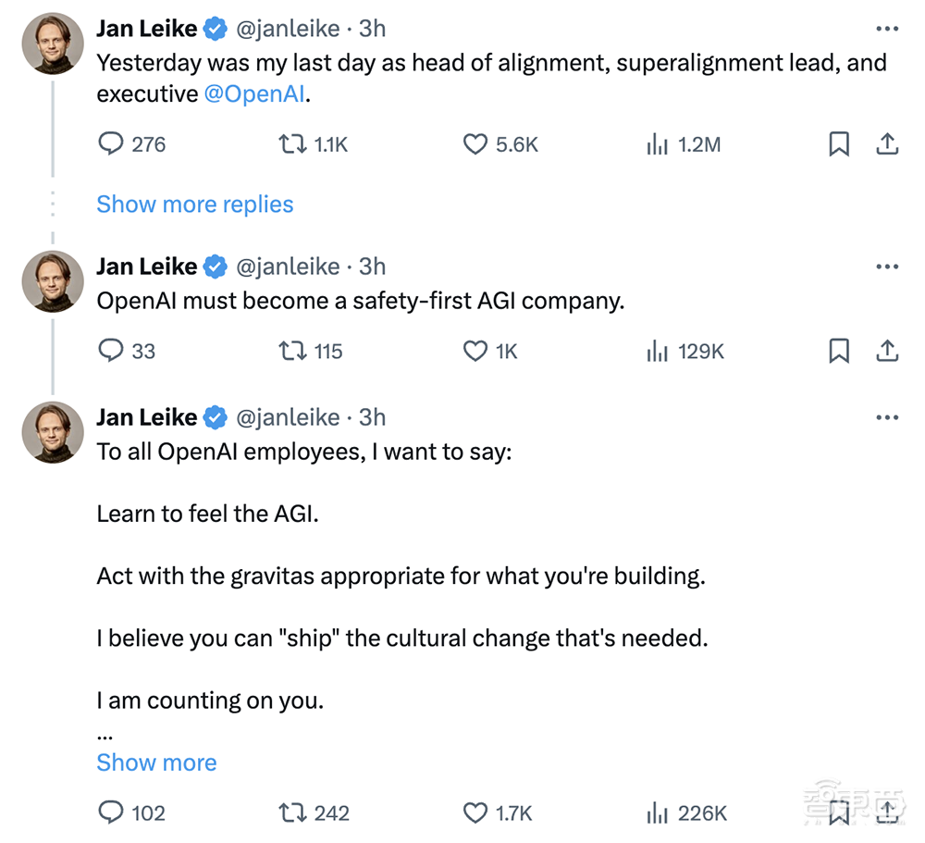
Task: Reply to the 'safety-first AGI company' tweet
Action: (111, 351)
